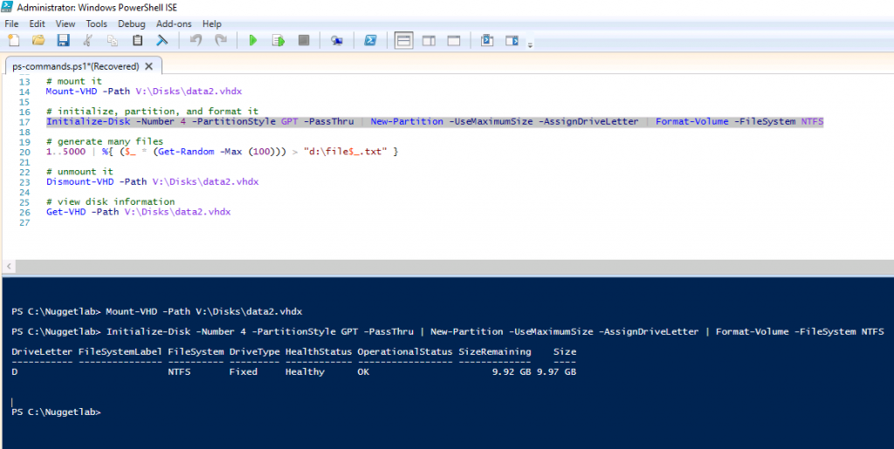Open New Remote PowerShell Tab icon
The image size is (894, 449).
click(337, 40)
